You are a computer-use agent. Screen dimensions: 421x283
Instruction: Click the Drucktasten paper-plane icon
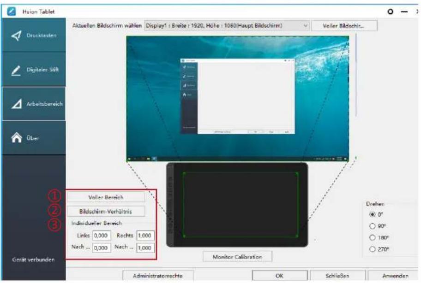click(16, 35)
